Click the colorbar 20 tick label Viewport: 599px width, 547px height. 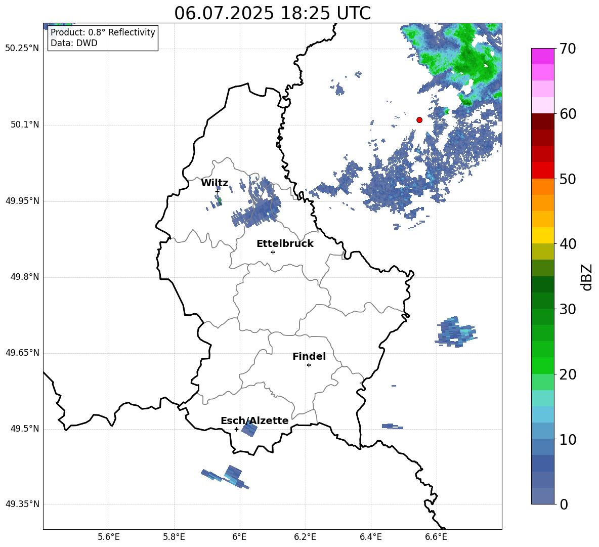point(568,374)
